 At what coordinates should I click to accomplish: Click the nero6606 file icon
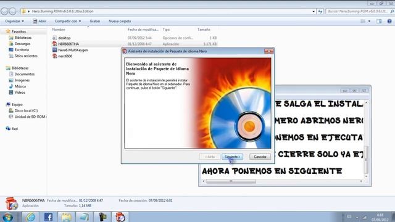coord(55,56)
